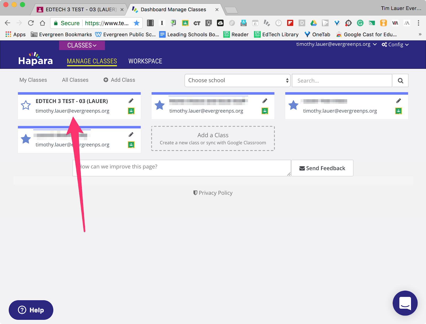
Task: Click the Add a Class dashed box
Action: point(213,138)
